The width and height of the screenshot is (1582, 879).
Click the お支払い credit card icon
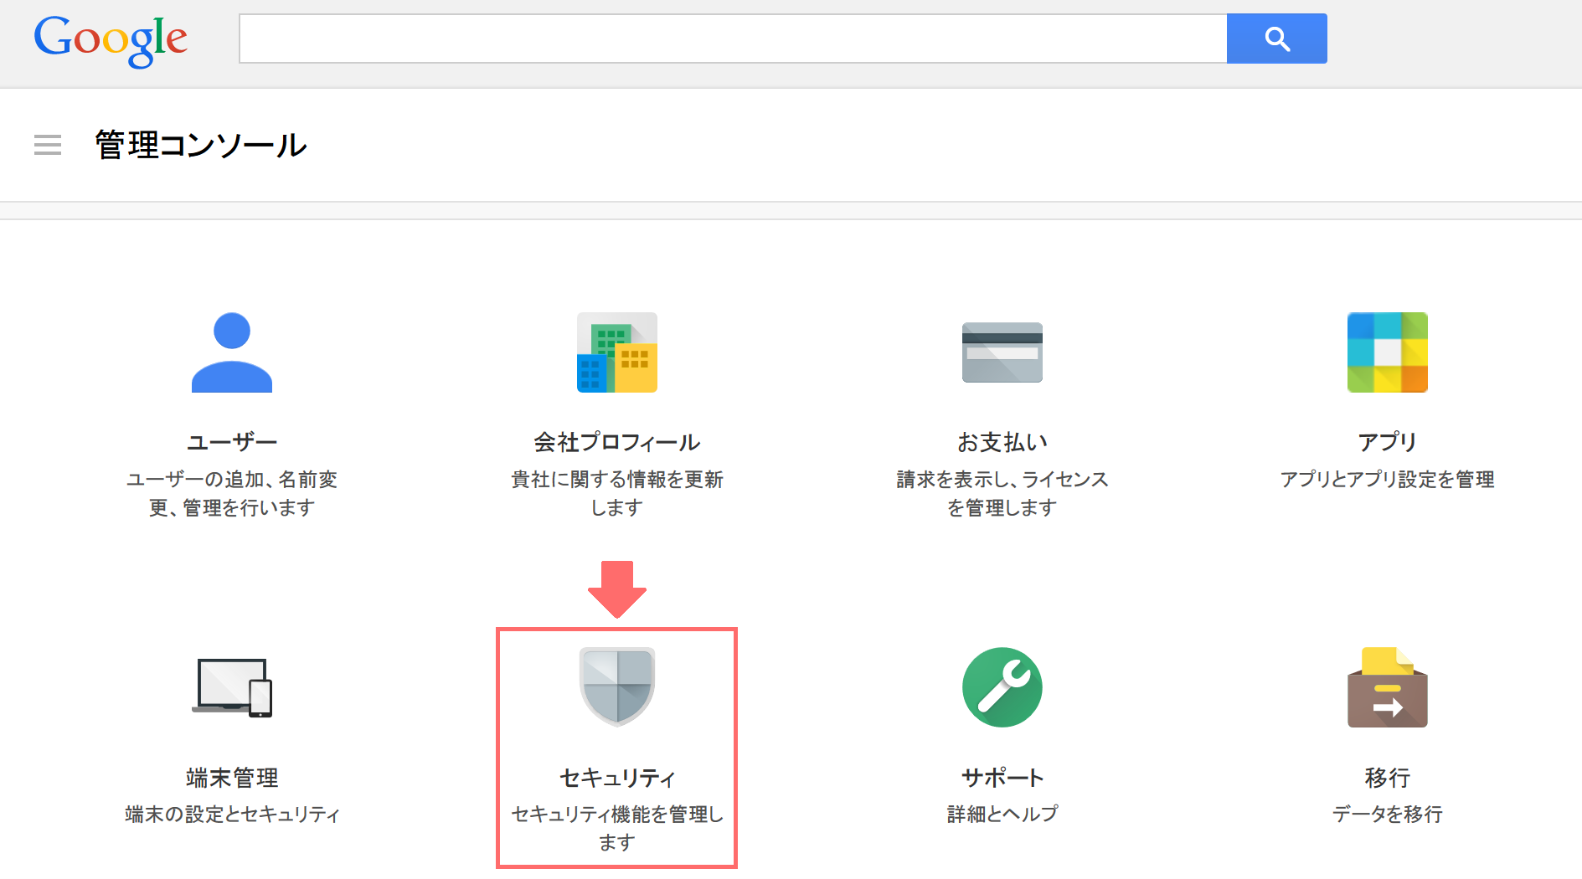1002,352
